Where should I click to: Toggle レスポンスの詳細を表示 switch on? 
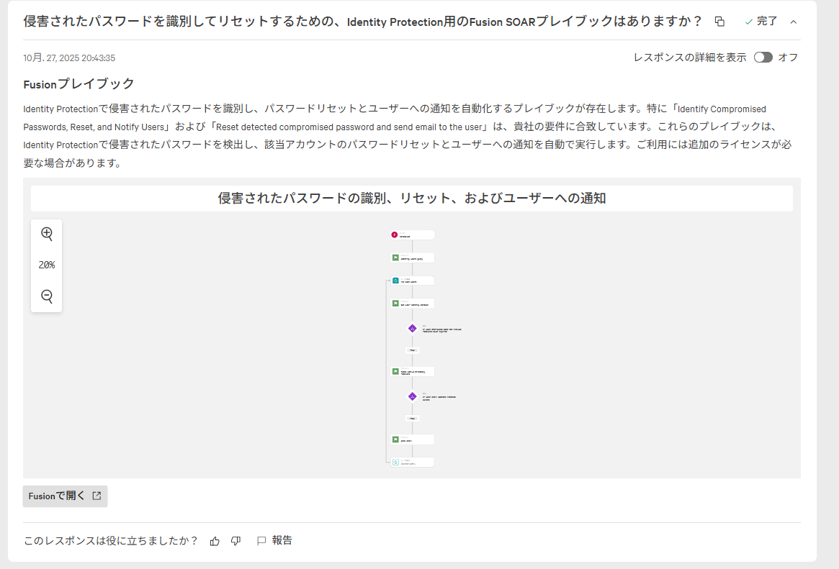point(763,58)
